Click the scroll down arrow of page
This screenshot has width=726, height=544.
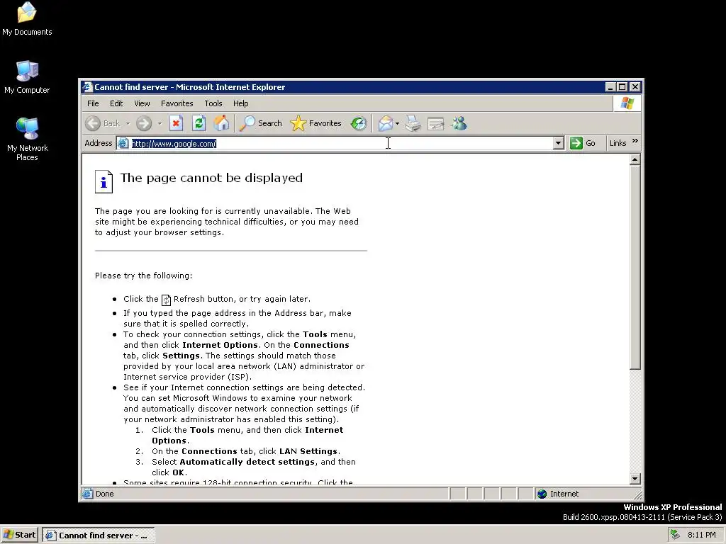point(635,478)
